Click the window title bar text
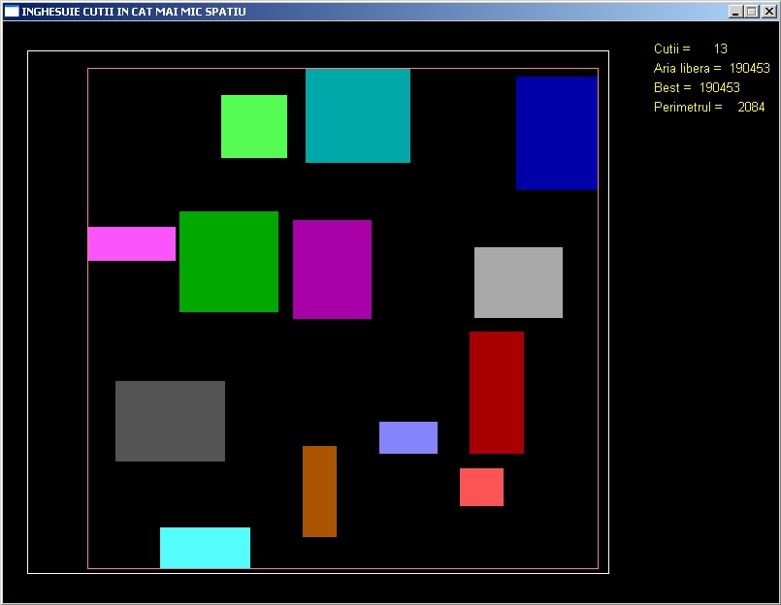781x605 pixels. 134,12
